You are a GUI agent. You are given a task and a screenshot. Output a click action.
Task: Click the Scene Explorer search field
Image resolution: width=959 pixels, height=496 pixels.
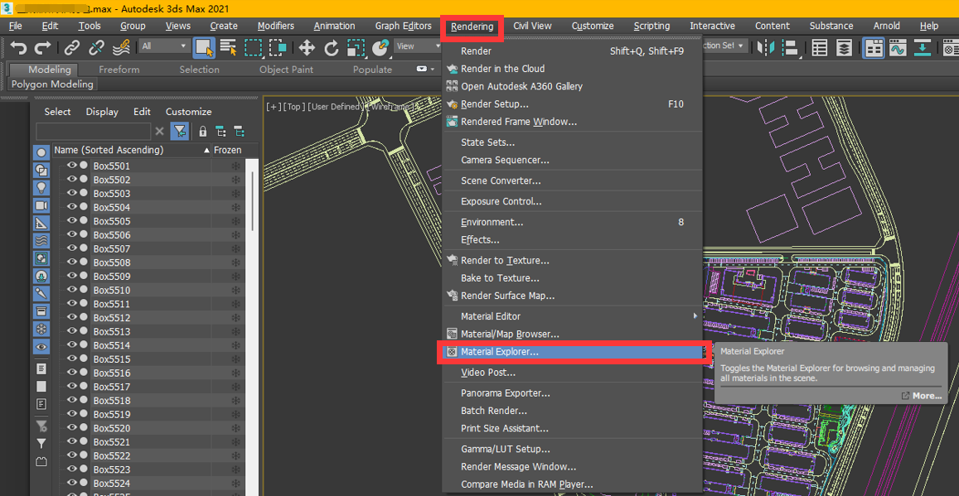94,132
